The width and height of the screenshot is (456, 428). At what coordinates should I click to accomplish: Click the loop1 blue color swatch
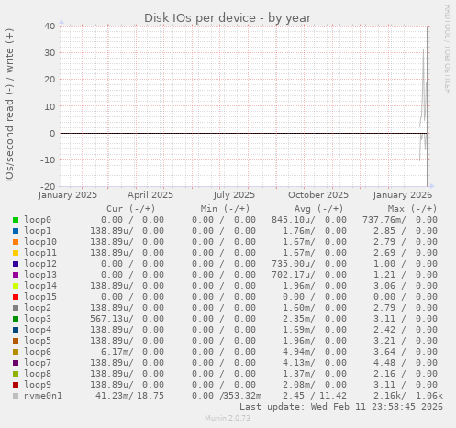tap(16, 231)
